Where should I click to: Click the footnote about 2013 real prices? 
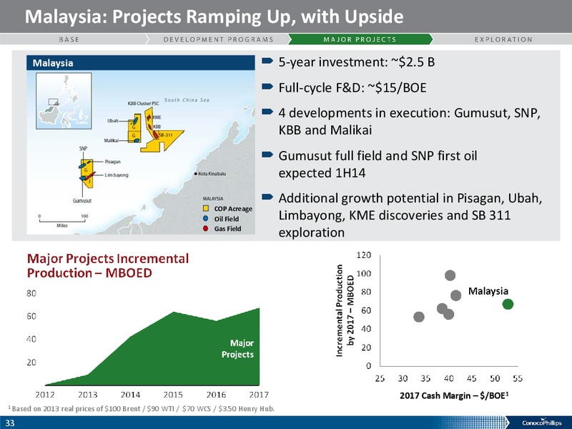141,408
